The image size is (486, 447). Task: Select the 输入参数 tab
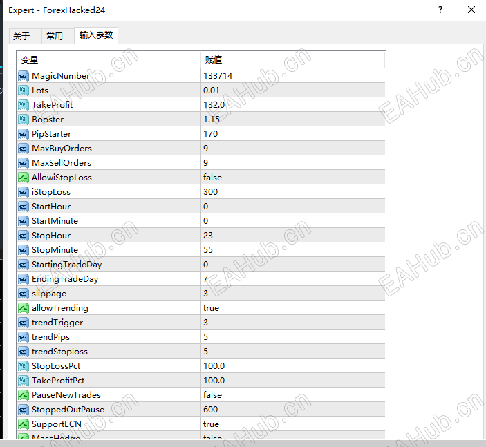(x=96, y=35)
